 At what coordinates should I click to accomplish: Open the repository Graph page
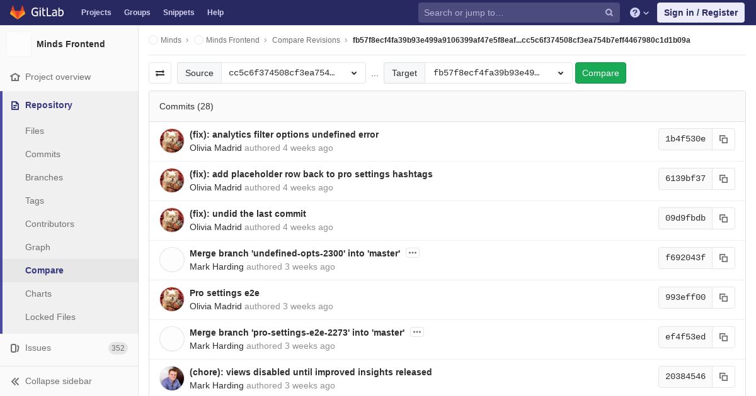(x=38, y=247)
